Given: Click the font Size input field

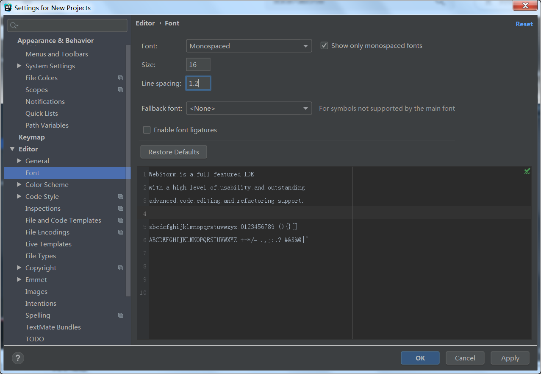Looking at the screenshot, I should 198,64.
